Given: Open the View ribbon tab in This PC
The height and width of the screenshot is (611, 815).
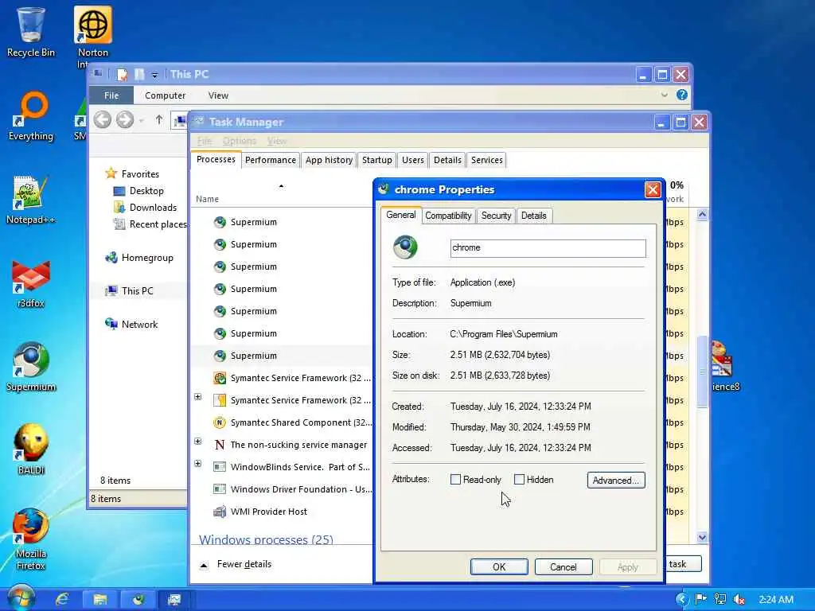Looking at the screenshot, I should click(218, 95).
